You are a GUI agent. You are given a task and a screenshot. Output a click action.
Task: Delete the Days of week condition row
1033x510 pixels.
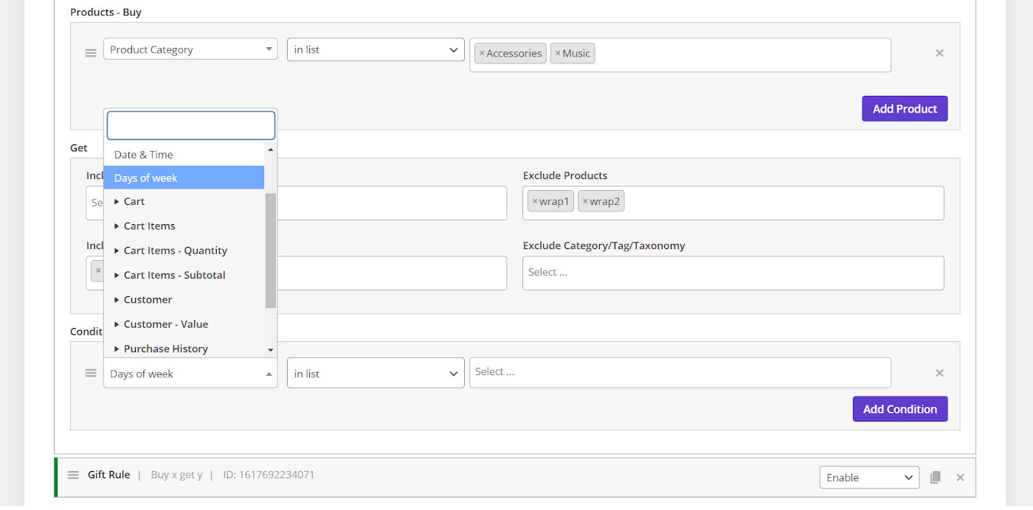click(939, 373)
